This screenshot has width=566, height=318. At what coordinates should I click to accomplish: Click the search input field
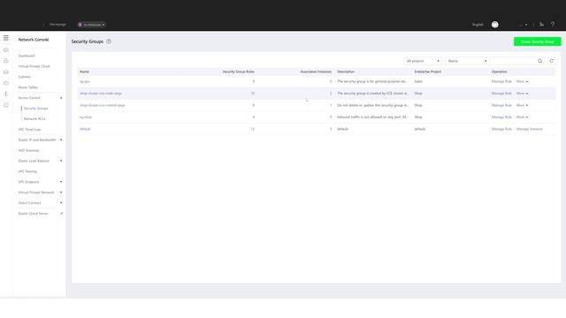513,61
